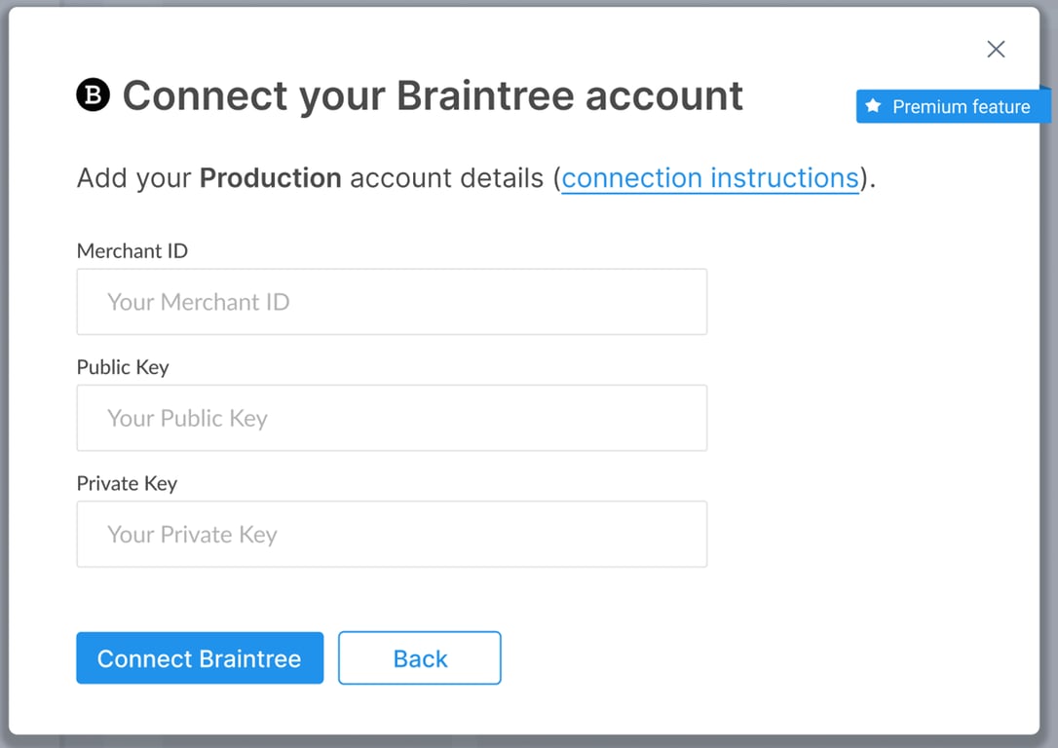Image resolution: width=1058 pixels, height=748 pixels.
Task: Click the "Merchant ID" field label
Action: (x=132, y=251)
